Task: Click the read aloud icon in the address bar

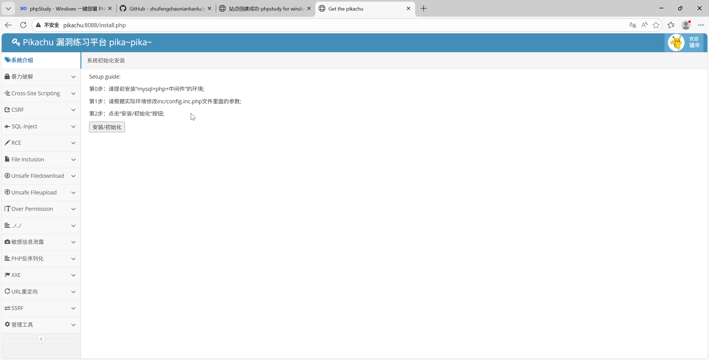Action: [x=644, y=25]
